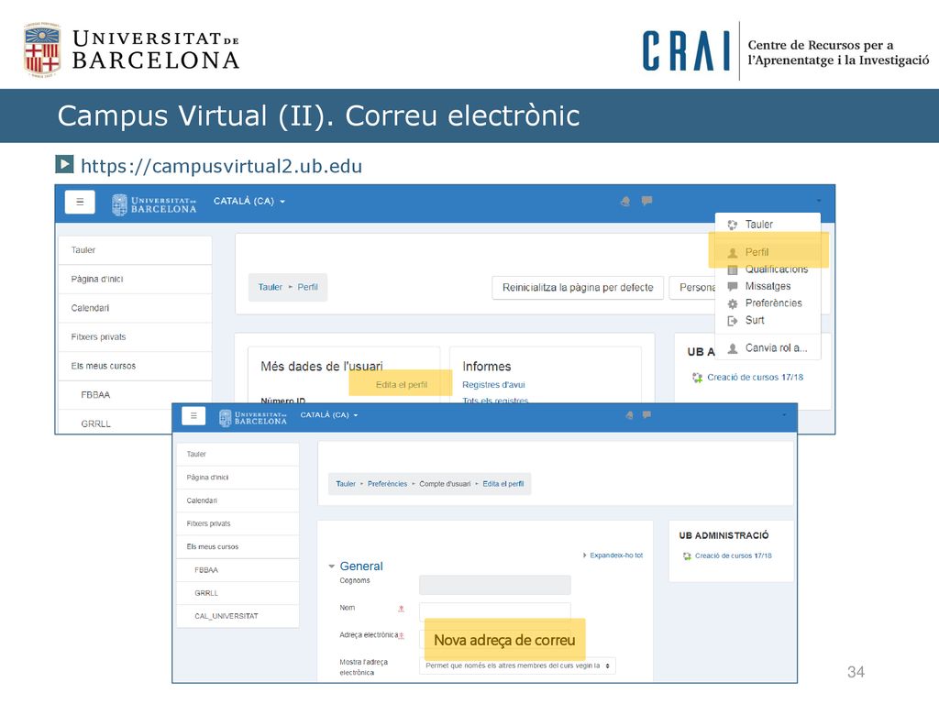The height and width of the screenshot is (704, 939).
Task: Click Tauler breadcrumb in upper window
Action: [271, 287]
